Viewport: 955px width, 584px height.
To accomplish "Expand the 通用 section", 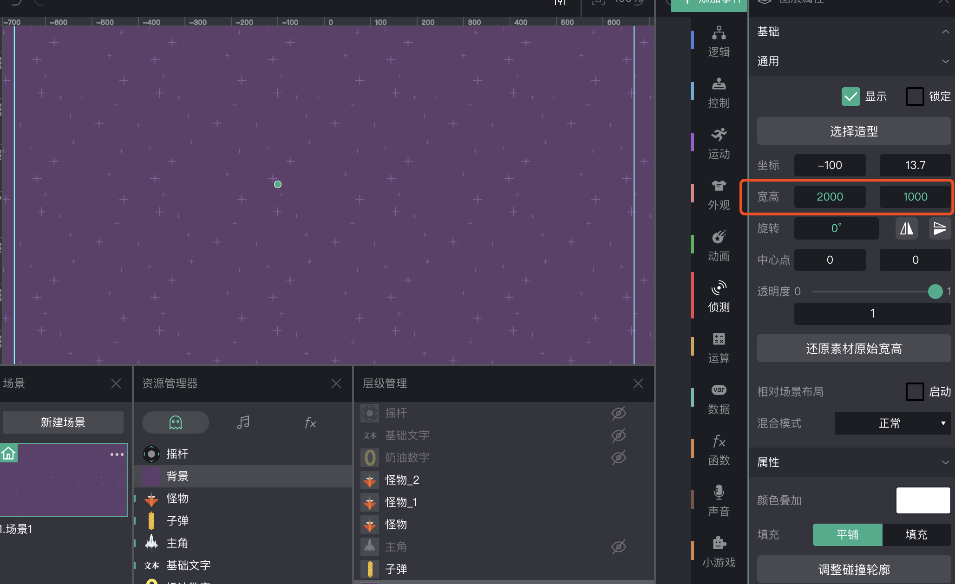I will [x=945, y=61].
